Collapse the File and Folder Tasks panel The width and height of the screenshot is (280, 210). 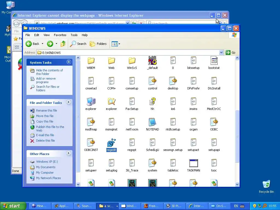pyautogui.click(x=69, y=102)
